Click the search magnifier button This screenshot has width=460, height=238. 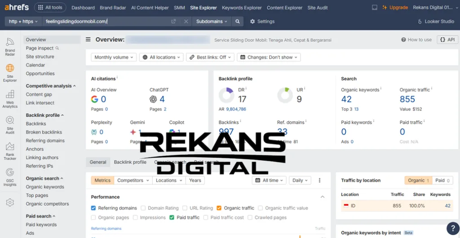point(238,22)
